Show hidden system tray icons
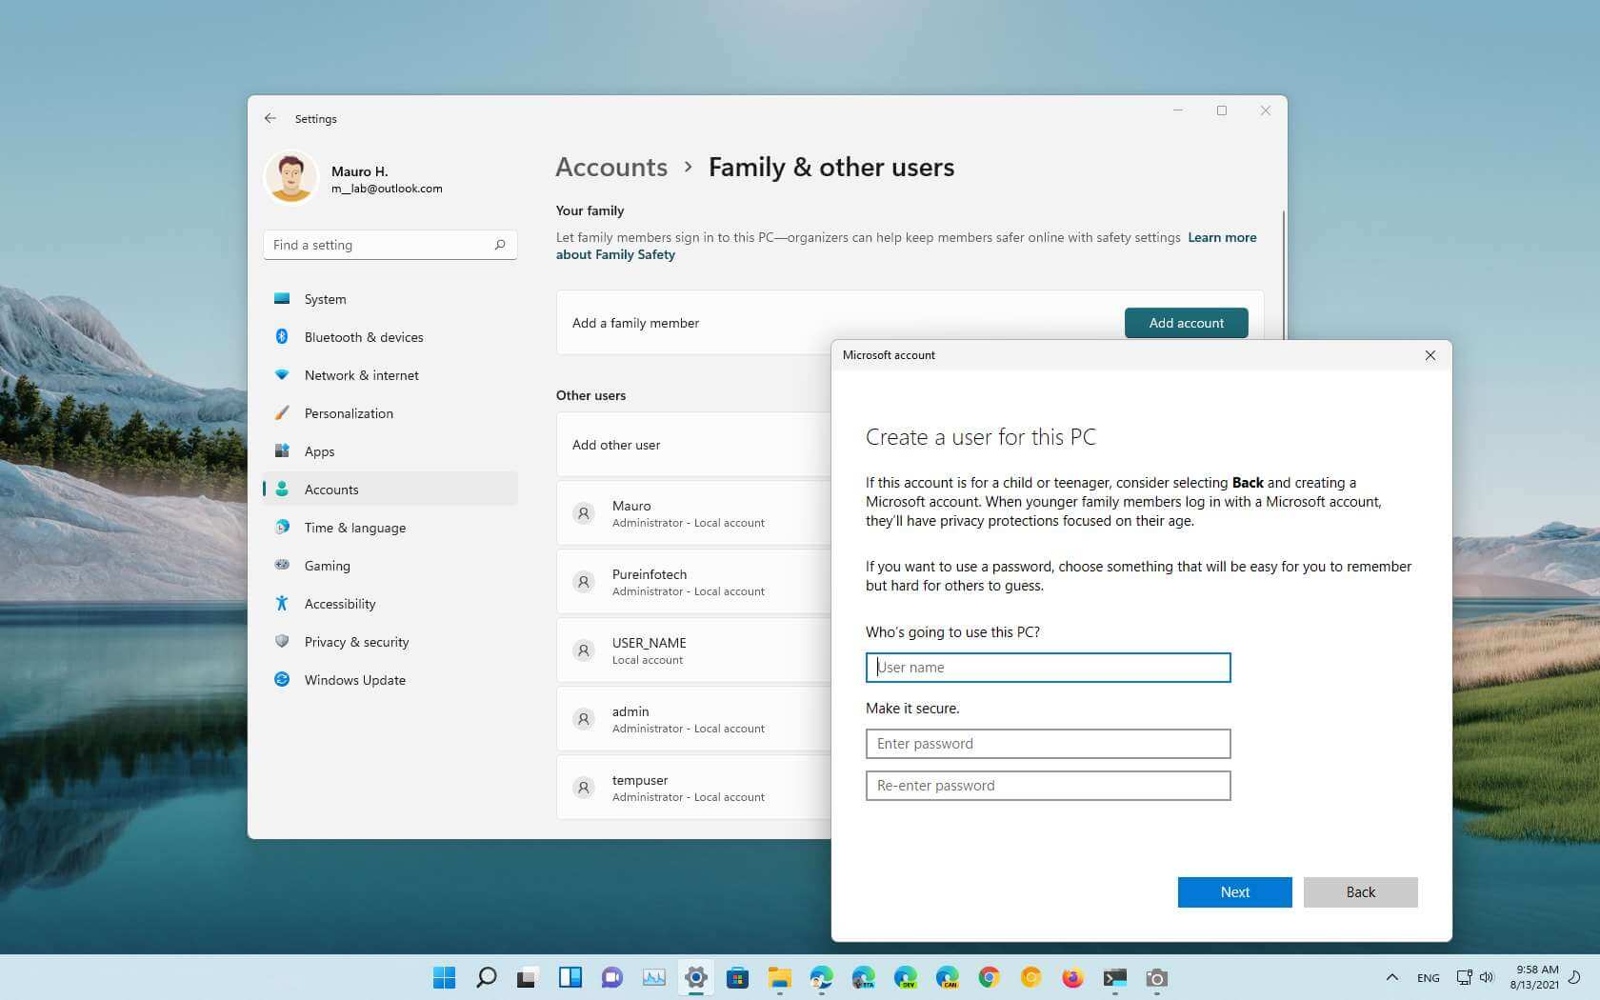The width and height of the screenshot is (1600, 1000). pyautogui.click(x=1391, y=977)
